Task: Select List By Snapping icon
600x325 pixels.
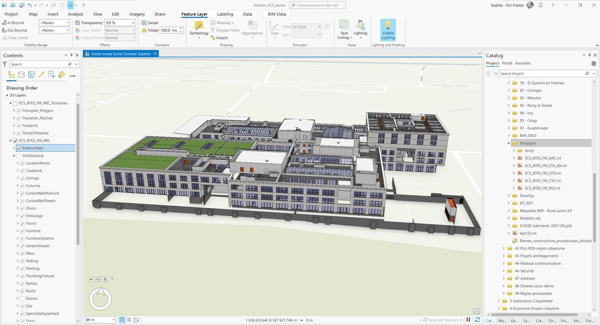Action: (x=51, y=75)
